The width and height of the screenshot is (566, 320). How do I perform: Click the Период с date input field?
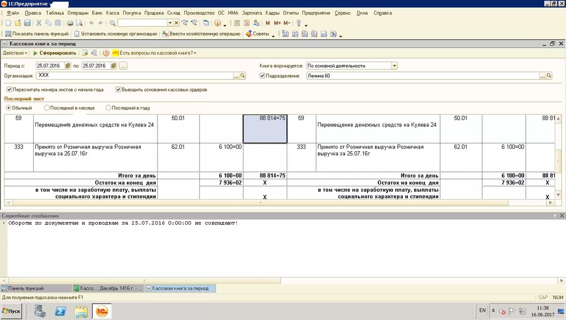click(x=50, y=66)
